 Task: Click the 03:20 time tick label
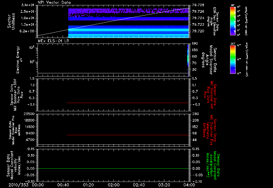[x=164, y=185]
